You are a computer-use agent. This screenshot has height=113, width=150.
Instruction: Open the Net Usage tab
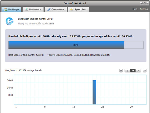click(x=11, y=10)
